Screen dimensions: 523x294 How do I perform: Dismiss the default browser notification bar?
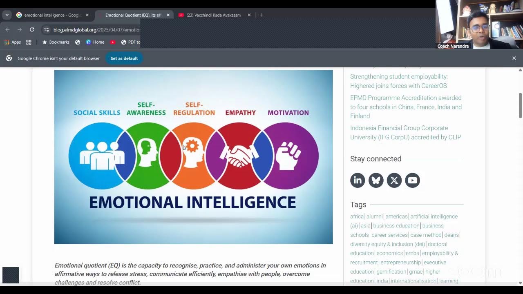(514, 58)
